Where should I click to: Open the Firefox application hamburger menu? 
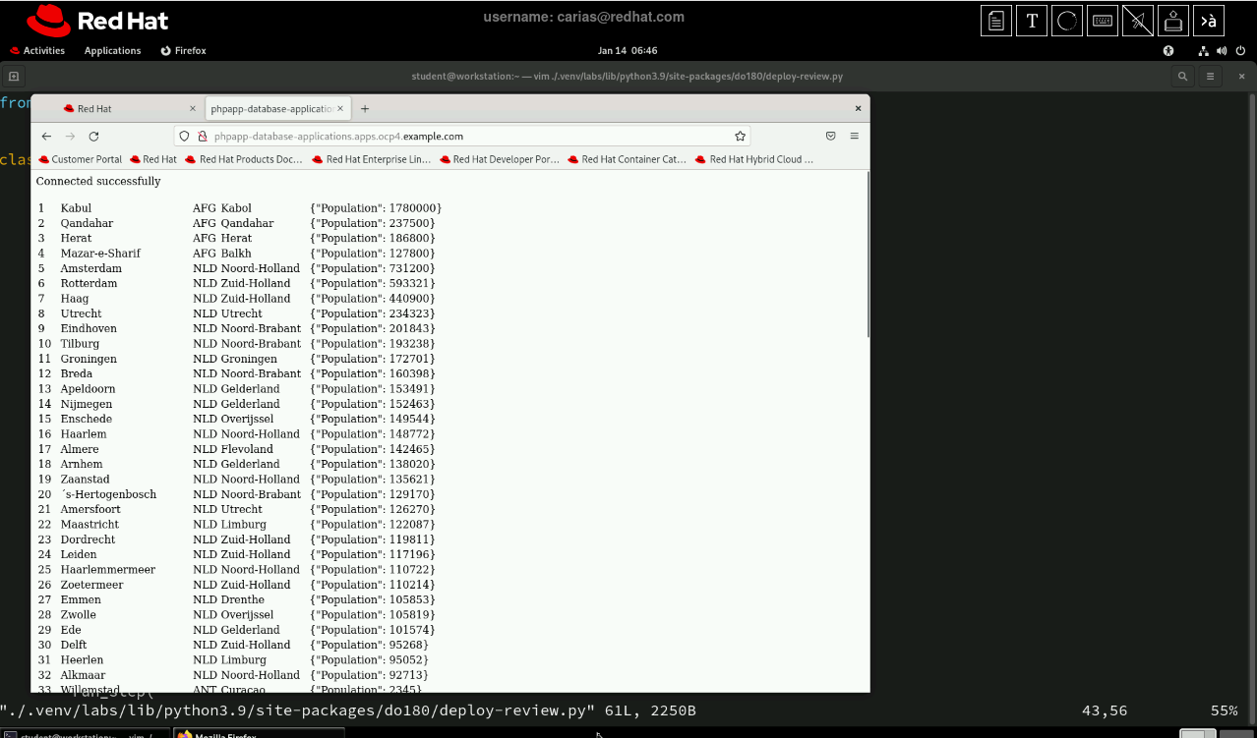(855, 137)
